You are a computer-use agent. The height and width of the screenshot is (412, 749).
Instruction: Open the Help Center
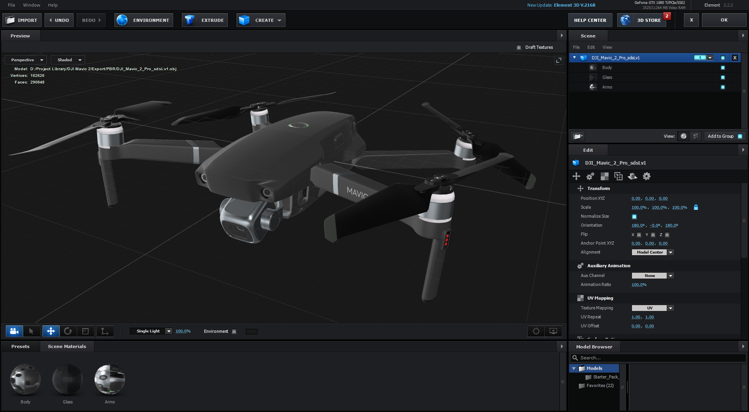pyautogui.click(x=590, y=20)
